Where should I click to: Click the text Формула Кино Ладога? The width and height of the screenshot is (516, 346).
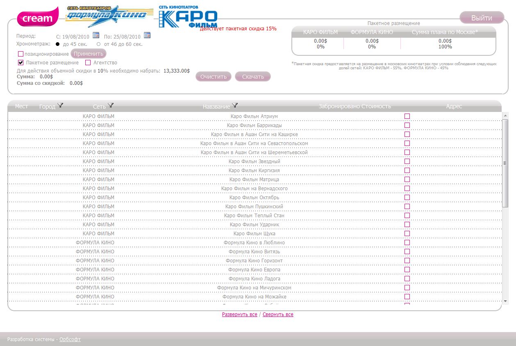[254, 279]
